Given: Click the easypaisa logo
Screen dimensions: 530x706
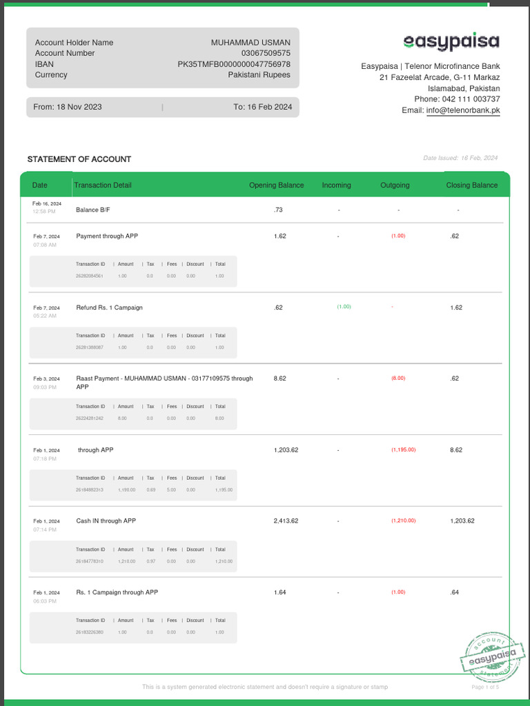Looking at the screenshot, I should pyautogui.click(x=451, y=41).
